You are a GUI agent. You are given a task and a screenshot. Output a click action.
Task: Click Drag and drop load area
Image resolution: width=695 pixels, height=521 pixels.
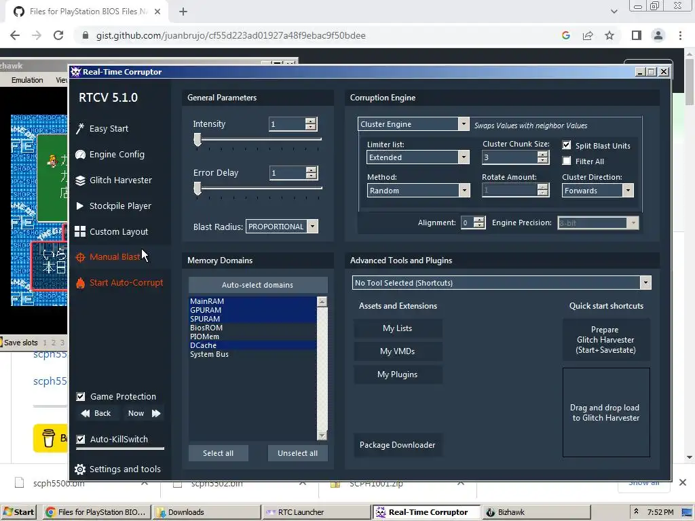pyautogui.click(x=606, y=412)
